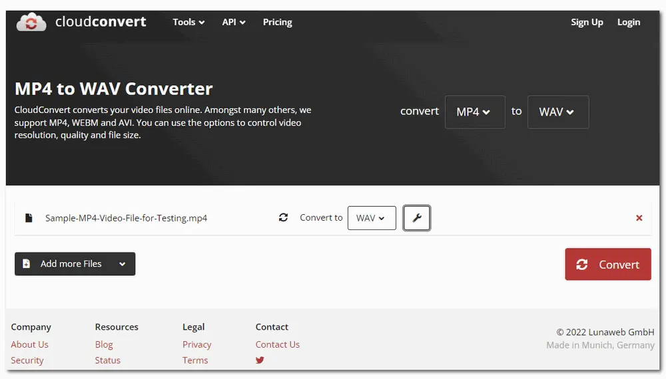Viewport: 666px width, 379px height.
Task: Click Login in header
Action: point(628,22)
